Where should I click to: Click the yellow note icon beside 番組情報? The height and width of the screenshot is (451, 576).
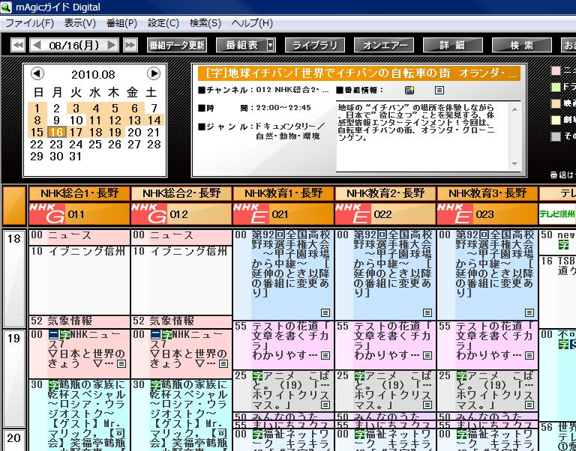click(x=409, y=90)
